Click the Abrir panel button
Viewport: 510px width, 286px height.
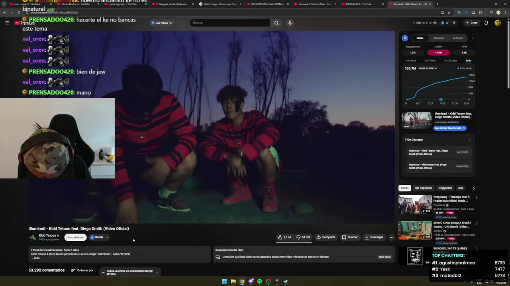(384, 257)
